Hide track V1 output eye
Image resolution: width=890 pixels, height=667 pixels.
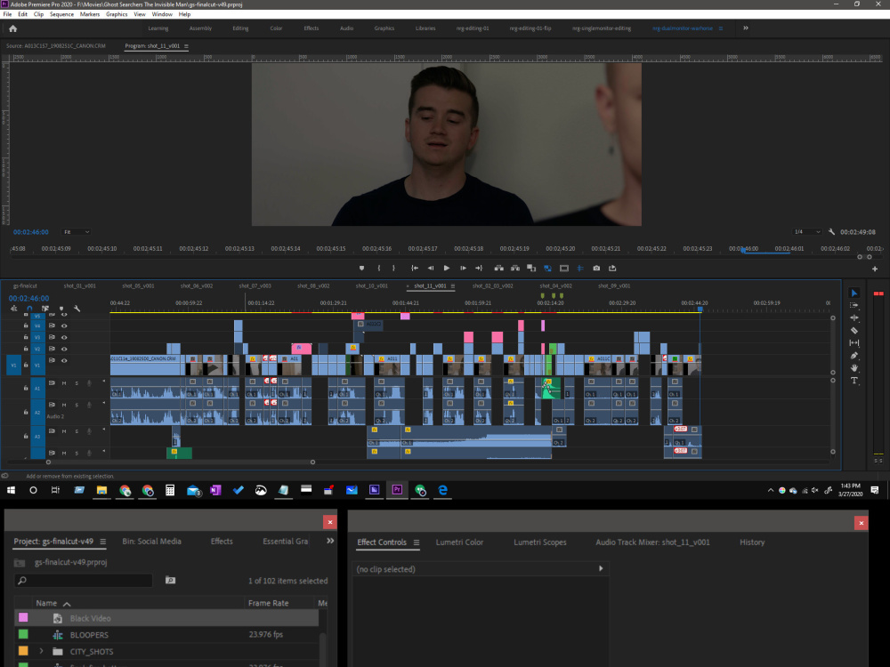(64, 361)
